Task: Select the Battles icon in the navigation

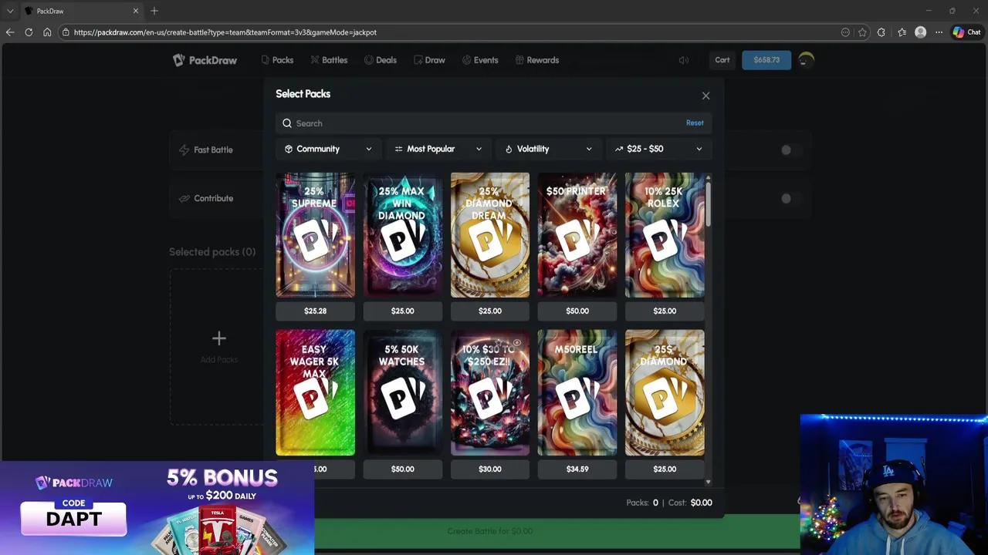Action: 313,59
